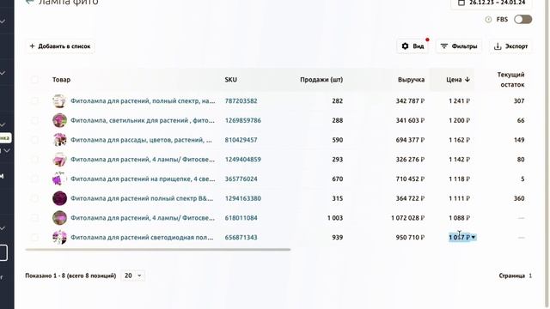Open link Фитолампа для растений полный спектр B&
Screen dimensions: 550x309
click(x=142, y=198)
